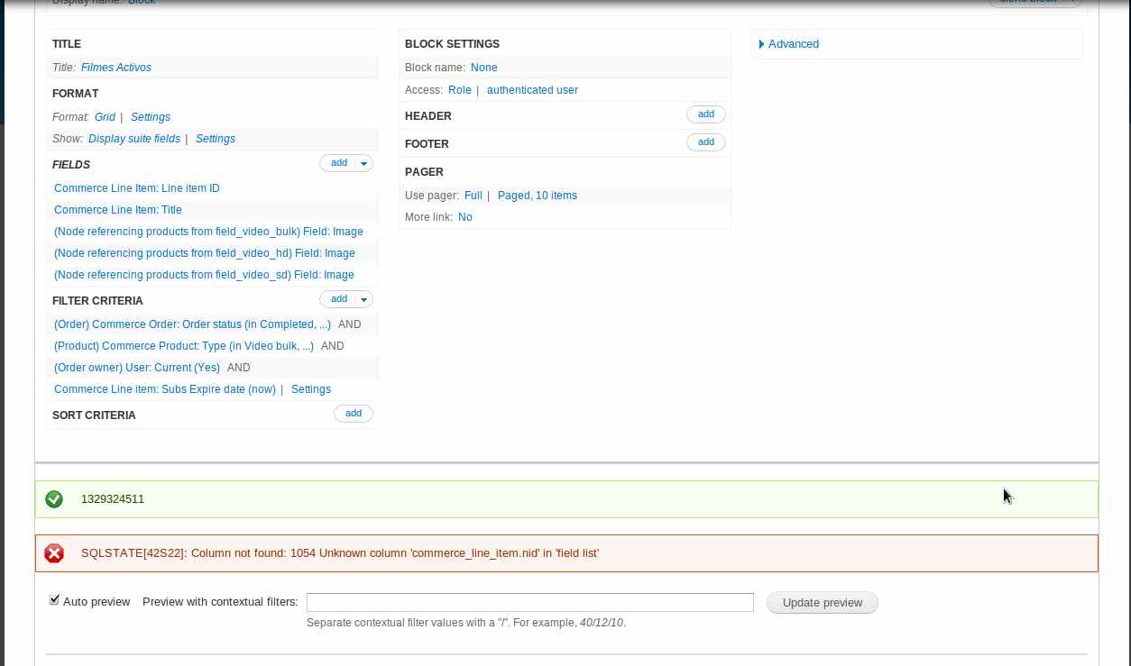The height and width of the screenshot is (666, 1131).
Task: Edit the Commerce Product: Type filter
Action: [184, 346]
